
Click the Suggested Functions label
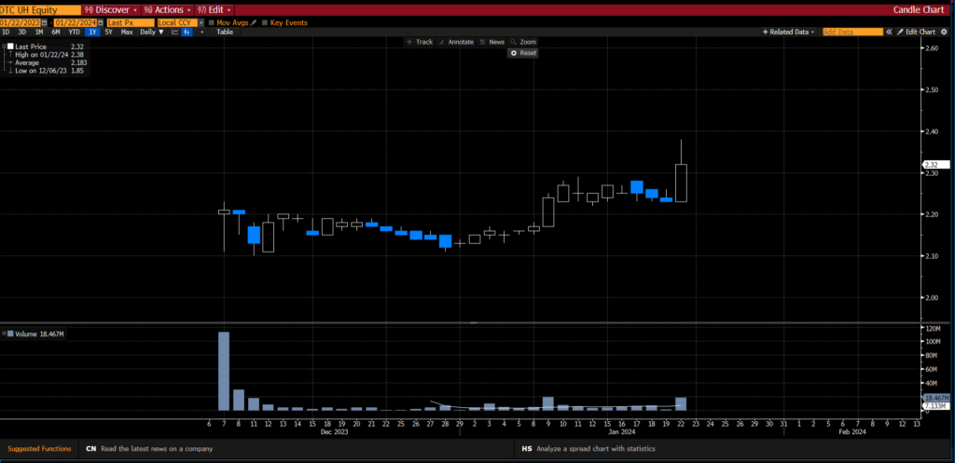click(39, 448)
